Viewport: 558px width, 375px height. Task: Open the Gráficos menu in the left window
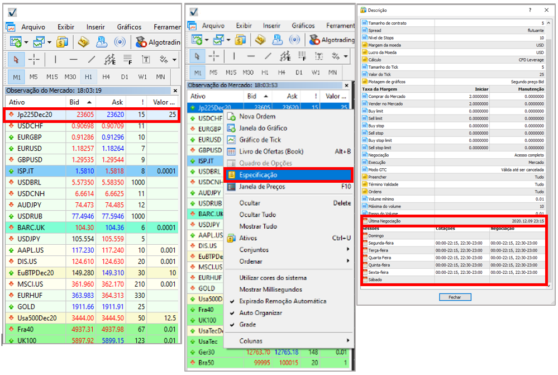pyautogui.click(x=129, y=27)
